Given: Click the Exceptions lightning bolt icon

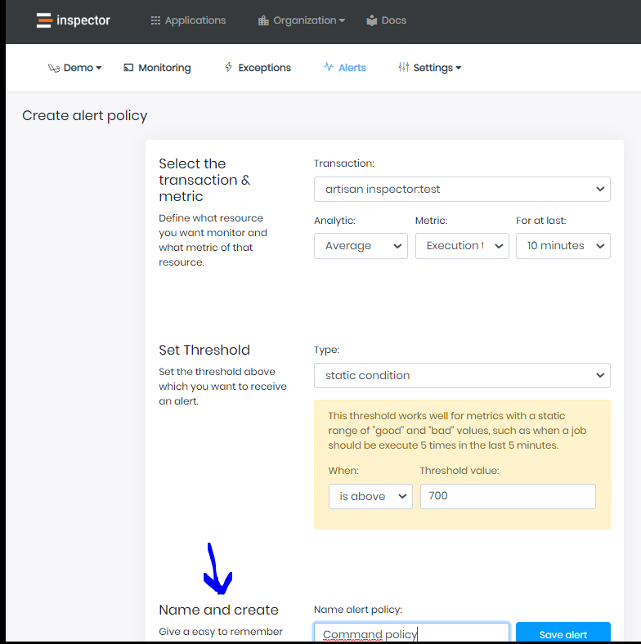Looking at the screenshot, I should coord(228,68).
